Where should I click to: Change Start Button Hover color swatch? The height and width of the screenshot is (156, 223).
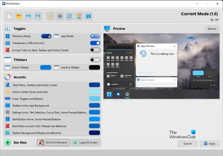click(94, 119)
